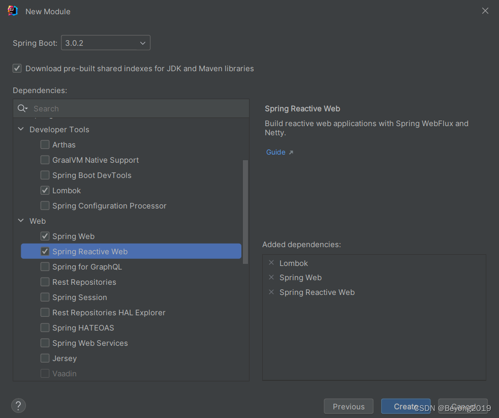Viewport: 499px width, 418px height.
Task: Remove Spring Web from added dependencies
Action: [x=271, y=277]
